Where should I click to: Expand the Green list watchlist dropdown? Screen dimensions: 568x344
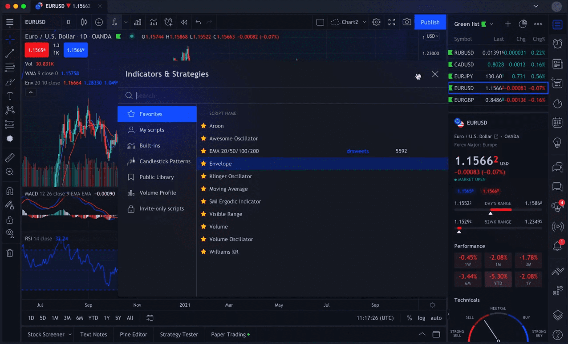[x=491, y=24]
